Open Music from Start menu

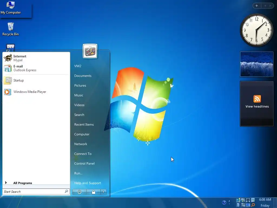(79, 95)
